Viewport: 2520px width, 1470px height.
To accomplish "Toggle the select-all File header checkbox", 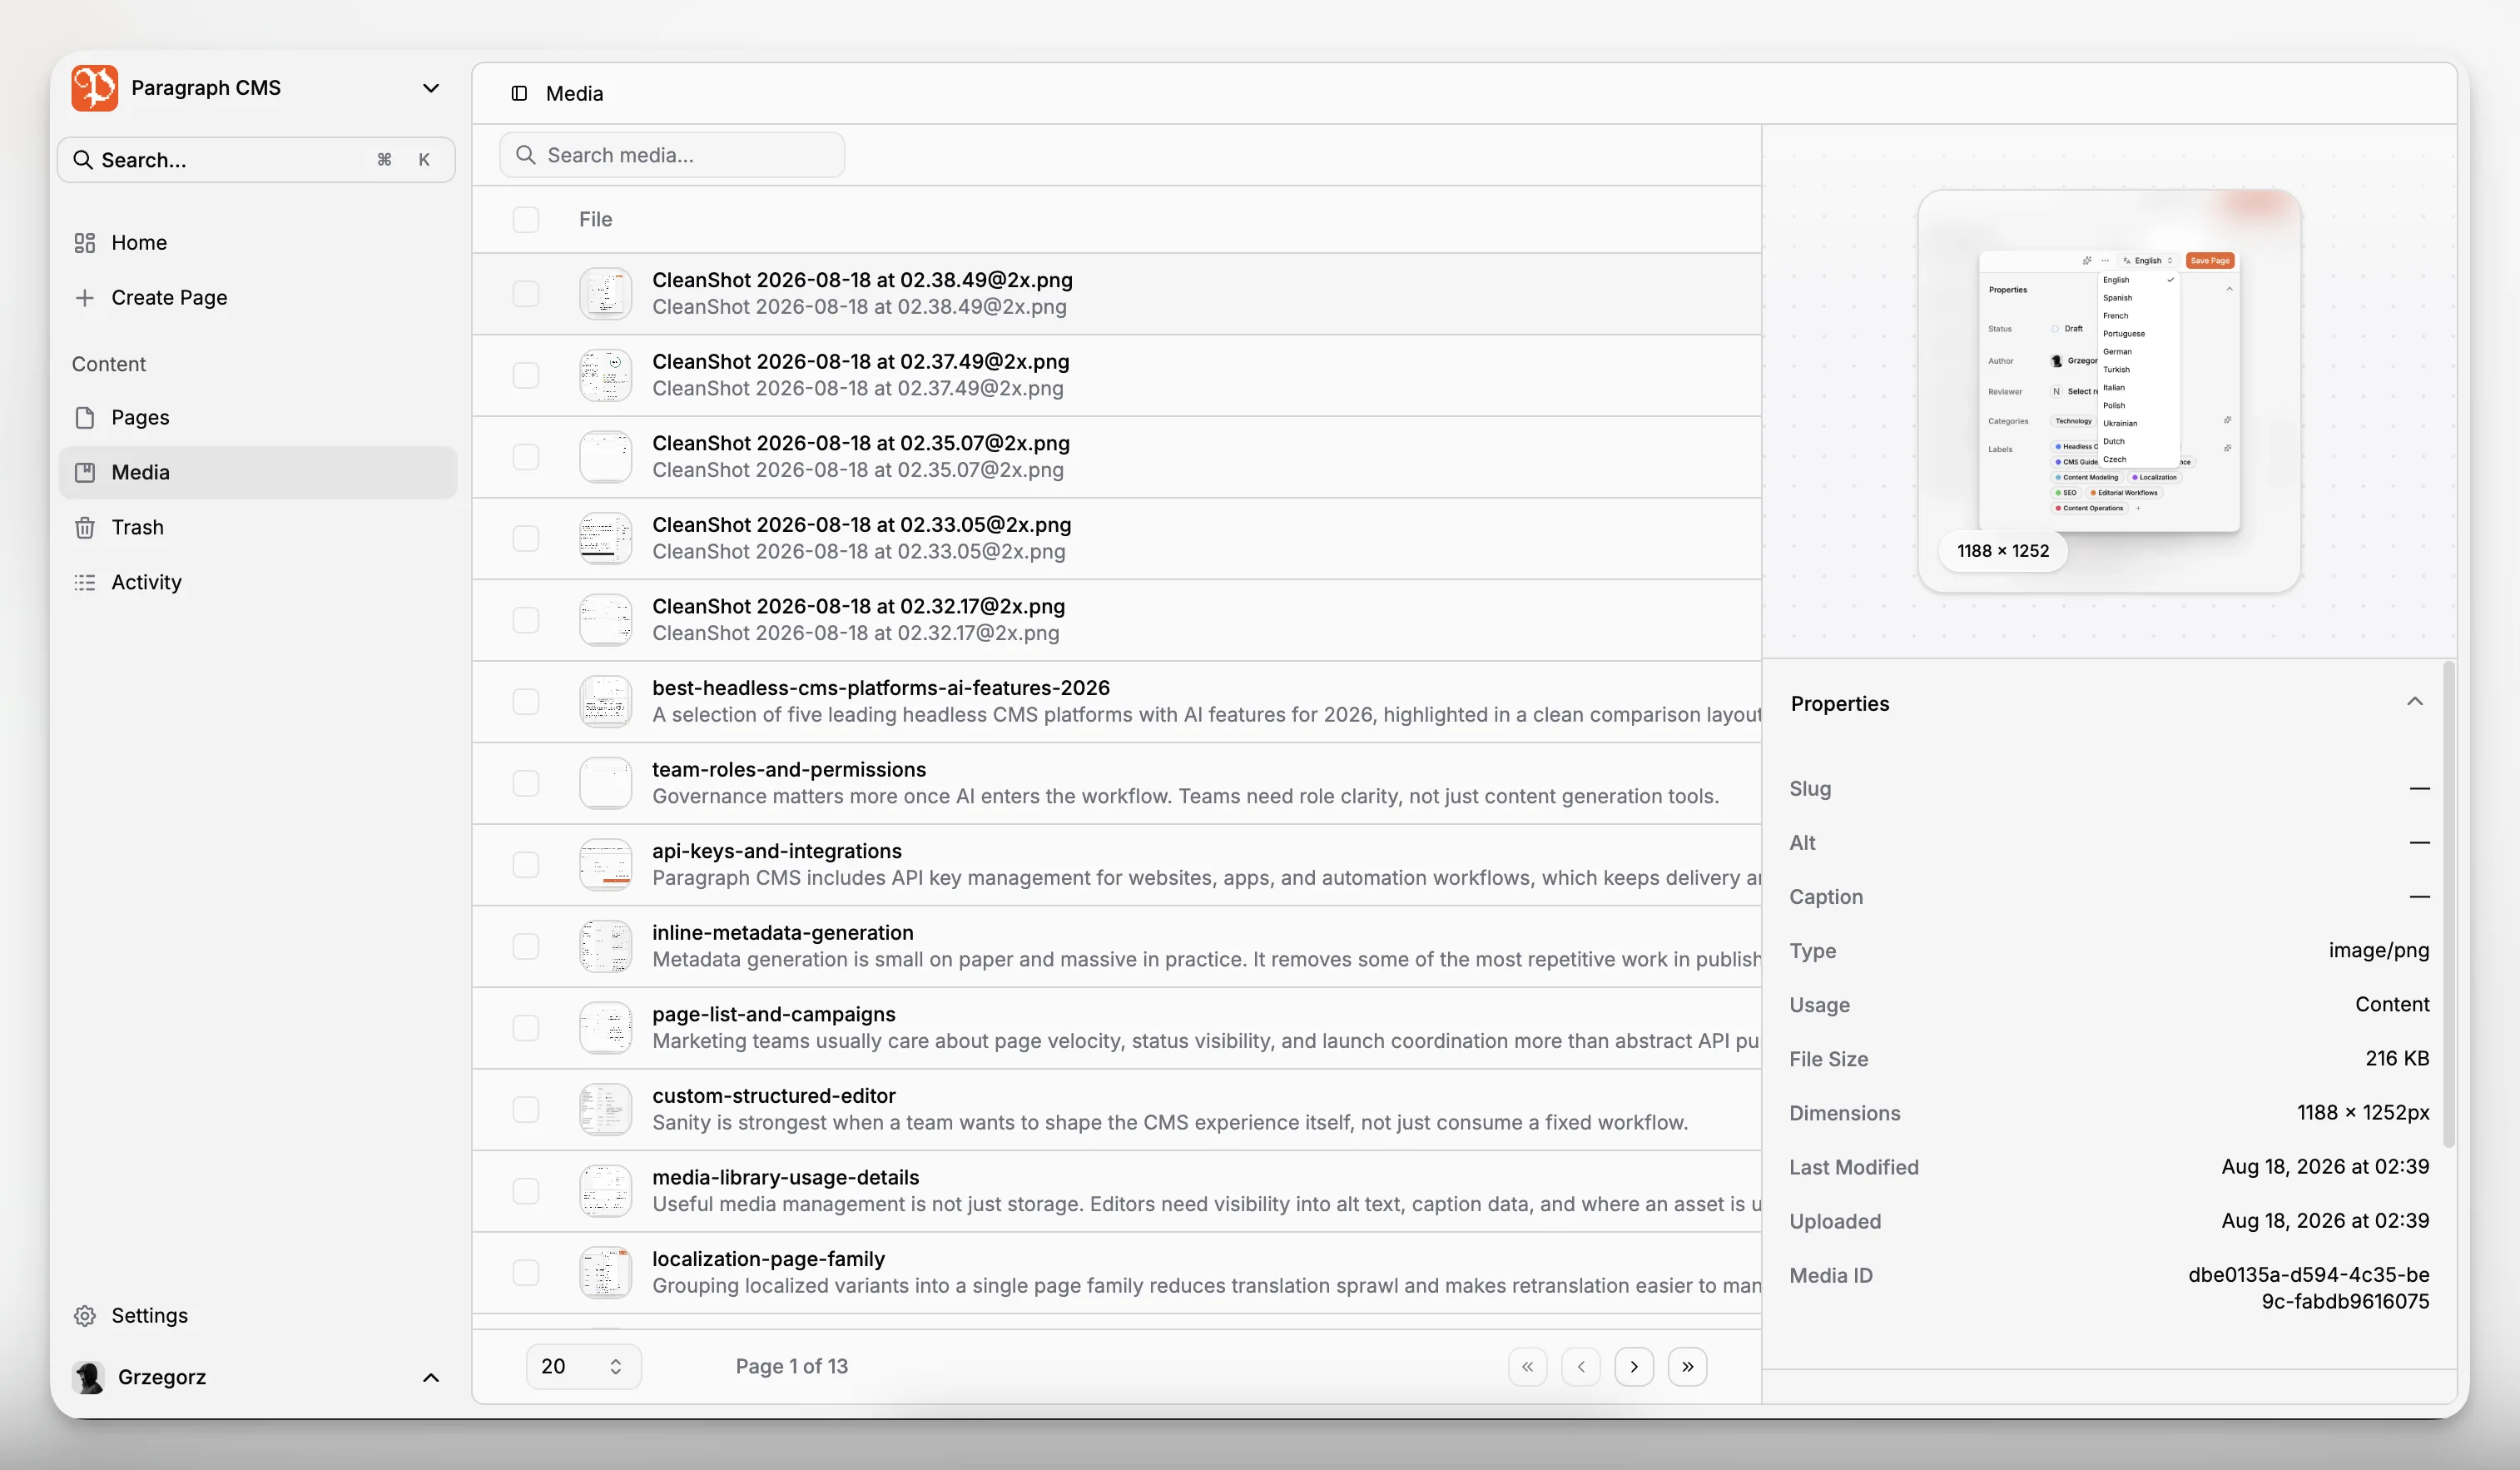I will click(x=525, y=220).
